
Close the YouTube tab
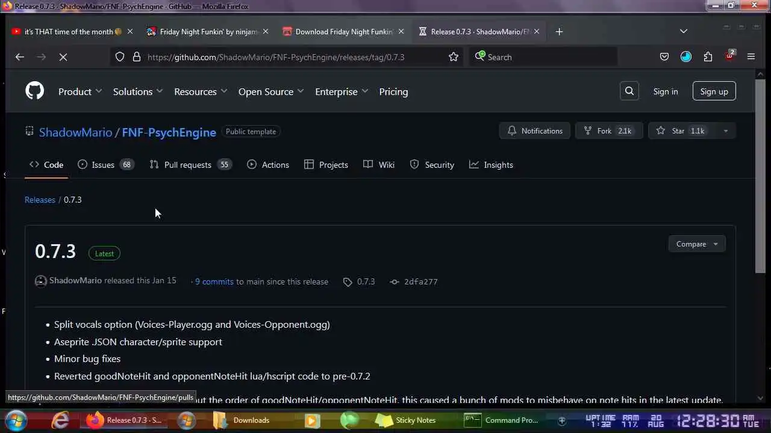coord(130,32)
